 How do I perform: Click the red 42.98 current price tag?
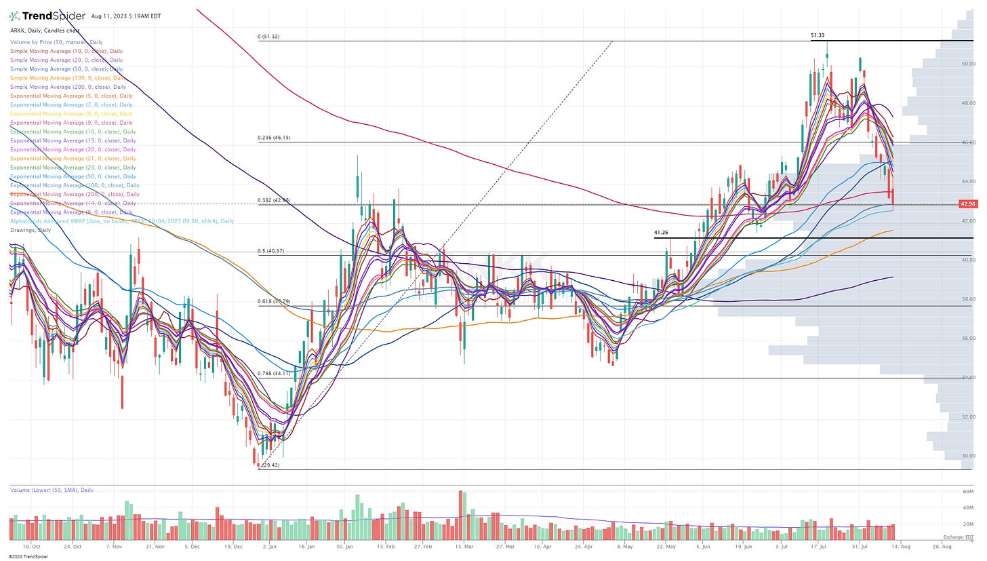click(x=967, y=204)
